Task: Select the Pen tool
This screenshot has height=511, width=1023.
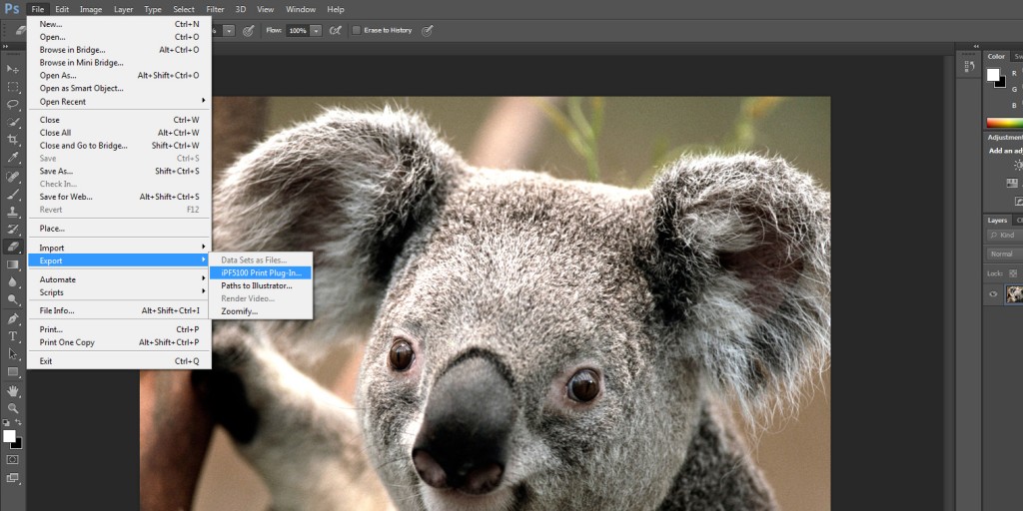Action: [12, 318]
